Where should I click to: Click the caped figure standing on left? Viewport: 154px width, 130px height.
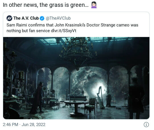tap(37, 98)
